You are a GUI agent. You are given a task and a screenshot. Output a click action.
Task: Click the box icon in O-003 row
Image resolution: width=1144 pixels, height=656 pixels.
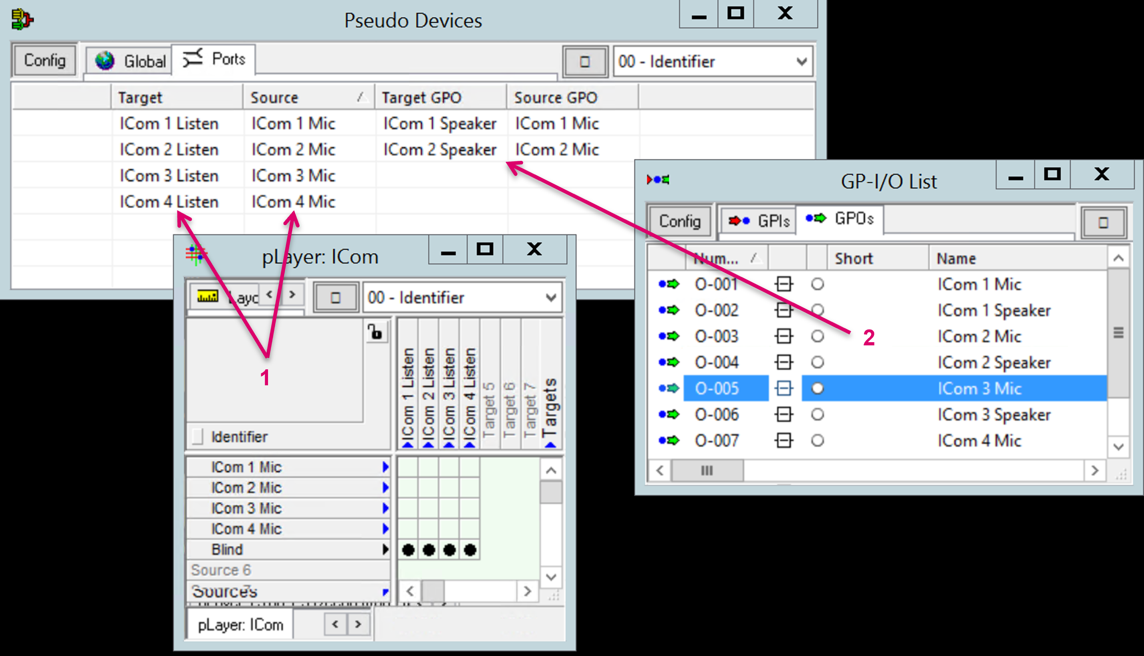(783, 337)
